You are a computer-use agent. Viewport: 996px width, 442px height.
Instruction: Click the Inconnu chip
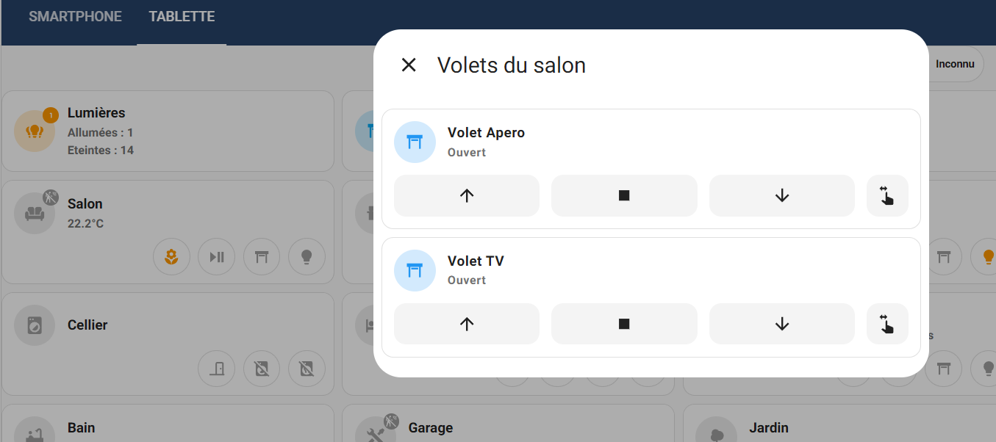(955, 64)
